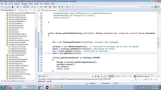Toggle Word Wrap in Console toolbar
The image size is (161, 90).
[x=107, y=76]
